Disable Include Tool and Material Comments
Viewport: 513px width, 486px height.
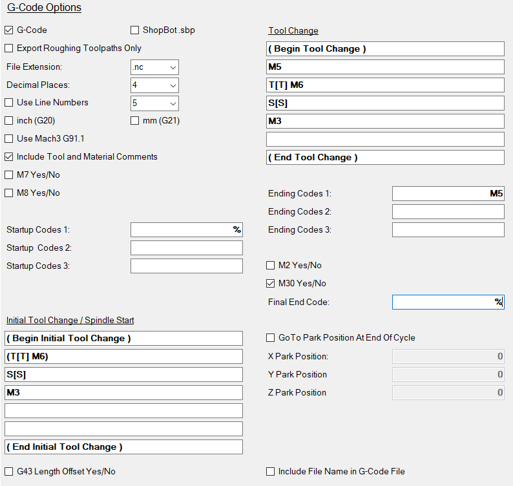9,156
